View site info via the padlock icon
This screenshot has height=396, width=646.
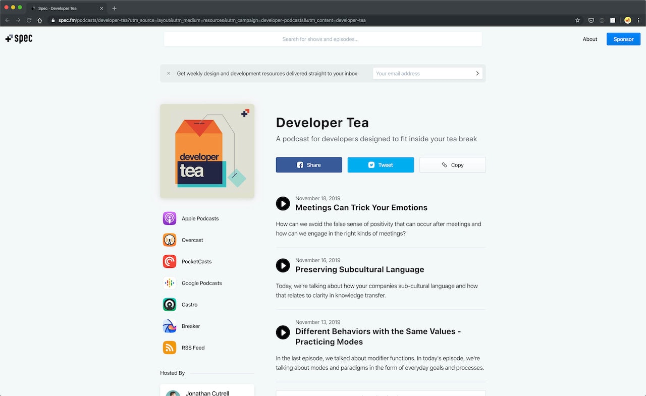[52, 20]
